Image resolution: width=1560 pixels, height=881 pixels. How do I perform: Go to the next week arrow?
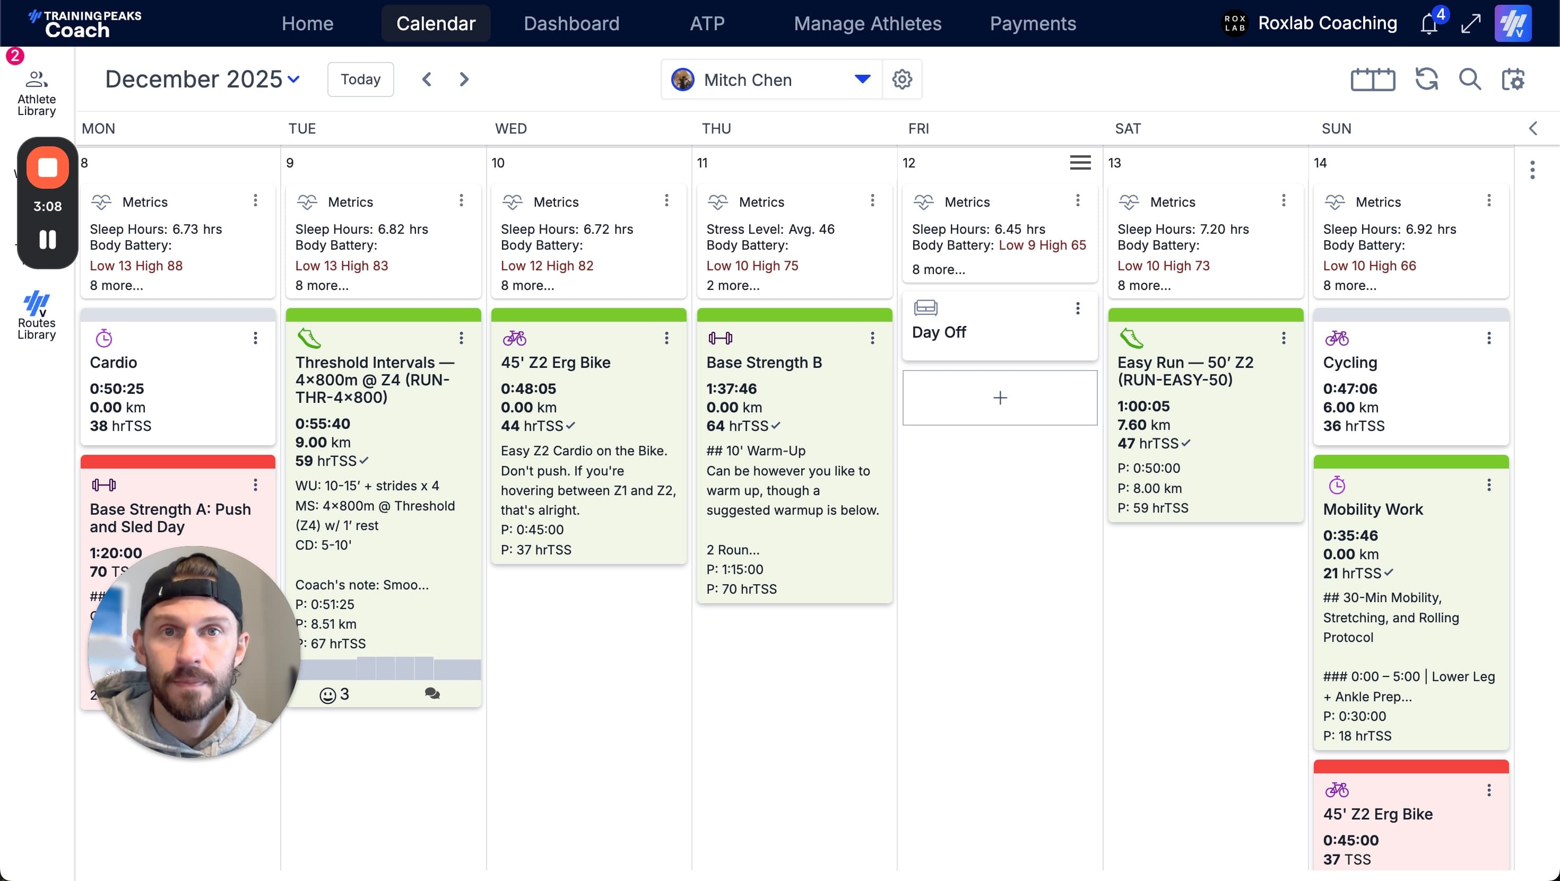click(x=464, y=80)
